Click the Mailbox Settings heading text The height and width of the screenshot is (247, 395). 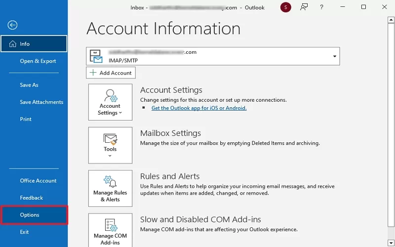tap(170, 133)
